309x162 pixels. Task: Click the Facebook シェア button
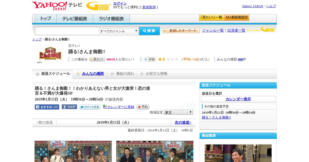69,107
